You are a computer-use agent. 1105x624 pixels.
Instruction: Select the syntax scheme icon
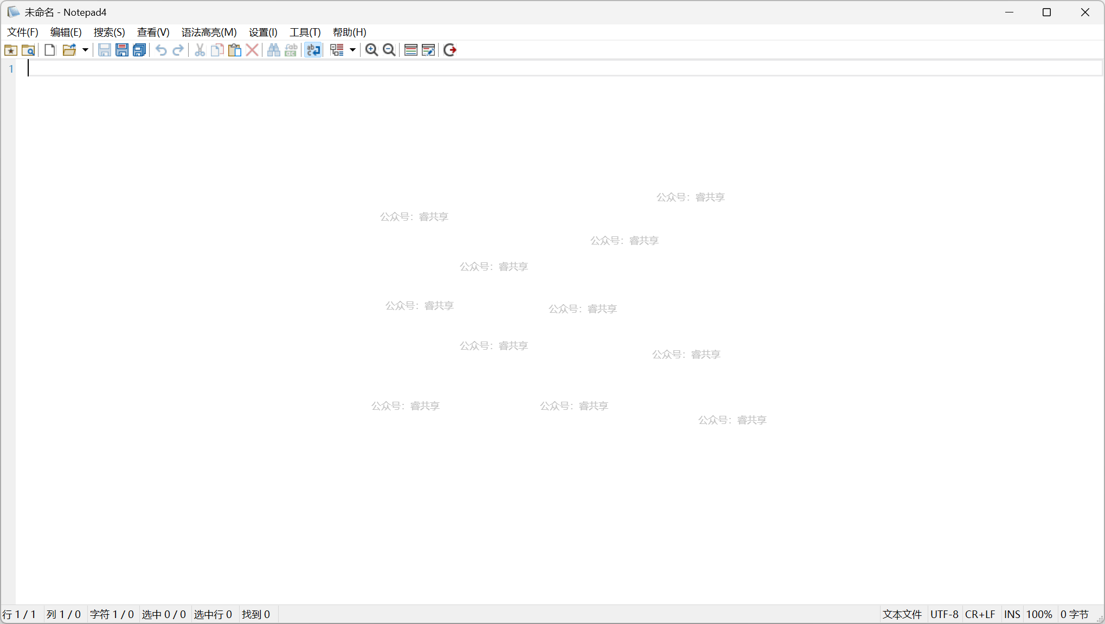411,50
